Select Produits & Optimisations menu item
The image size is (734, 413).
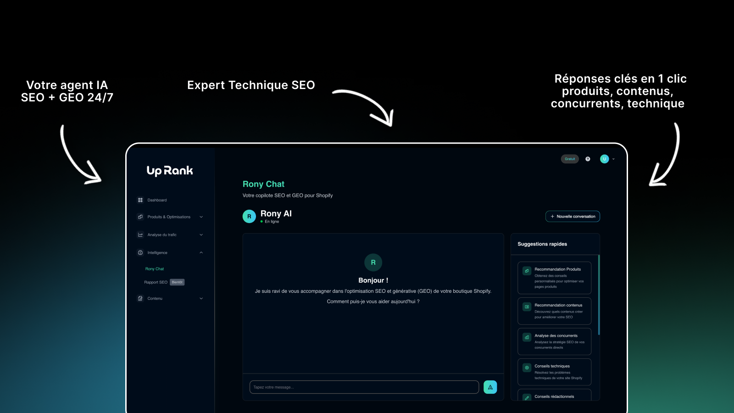(170, 217)
